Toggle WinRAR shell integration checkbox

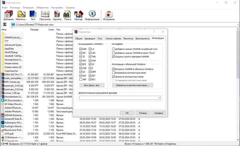[113, 69]
